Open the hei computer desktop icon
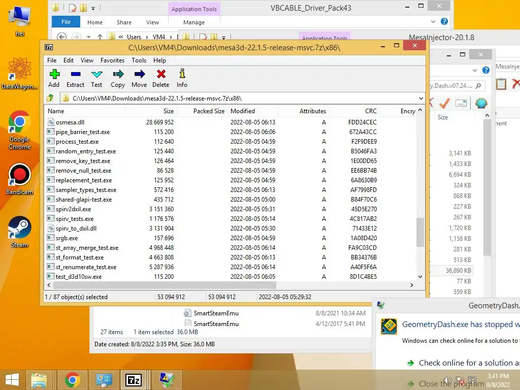The image size is (520, 390). click(x=20, y=20)
